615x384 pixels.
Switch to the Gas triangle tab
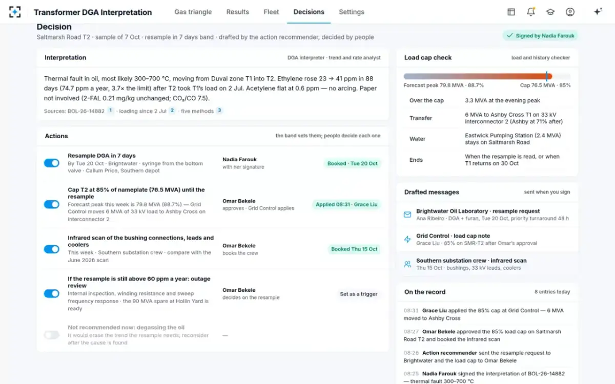point(193,12)
